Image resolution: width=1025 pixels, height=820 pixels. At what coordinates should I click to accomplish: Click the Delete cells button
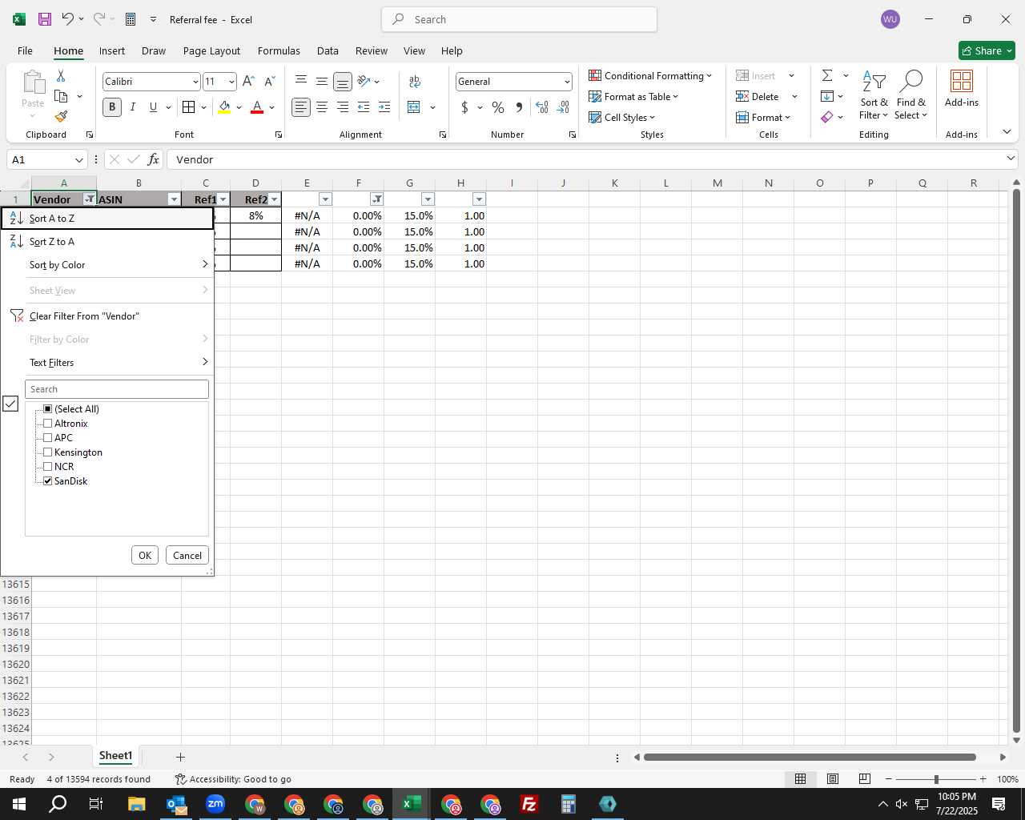coord(757,96)
